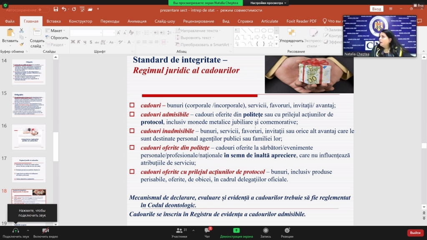Open the Реакции smiley icon

click(x=287, y=230)
